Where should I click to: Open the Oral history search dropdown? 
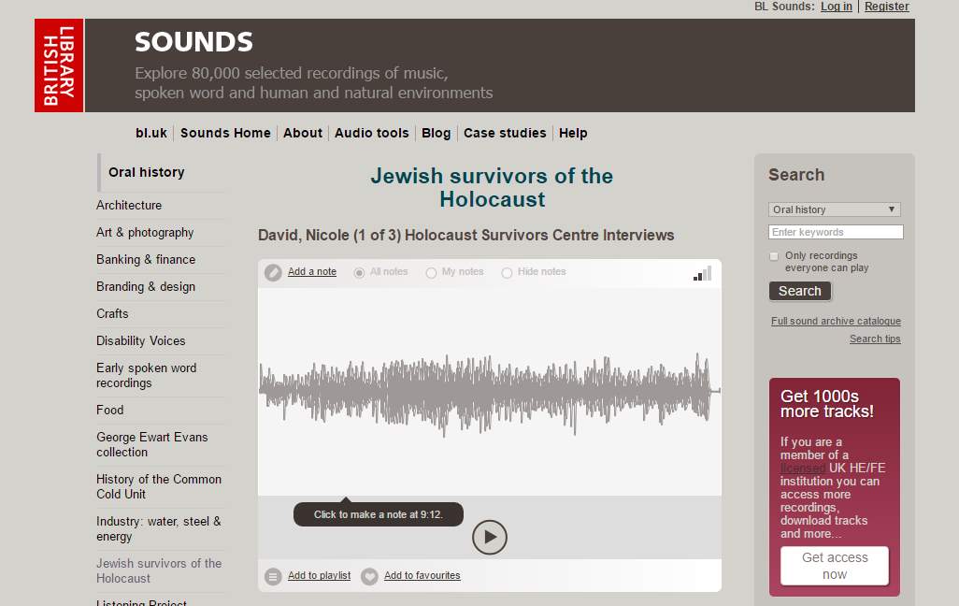835,209
